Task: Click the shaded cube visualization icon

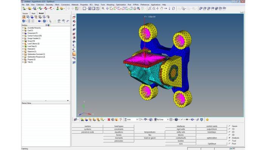Action: click(x=176, y=120)
